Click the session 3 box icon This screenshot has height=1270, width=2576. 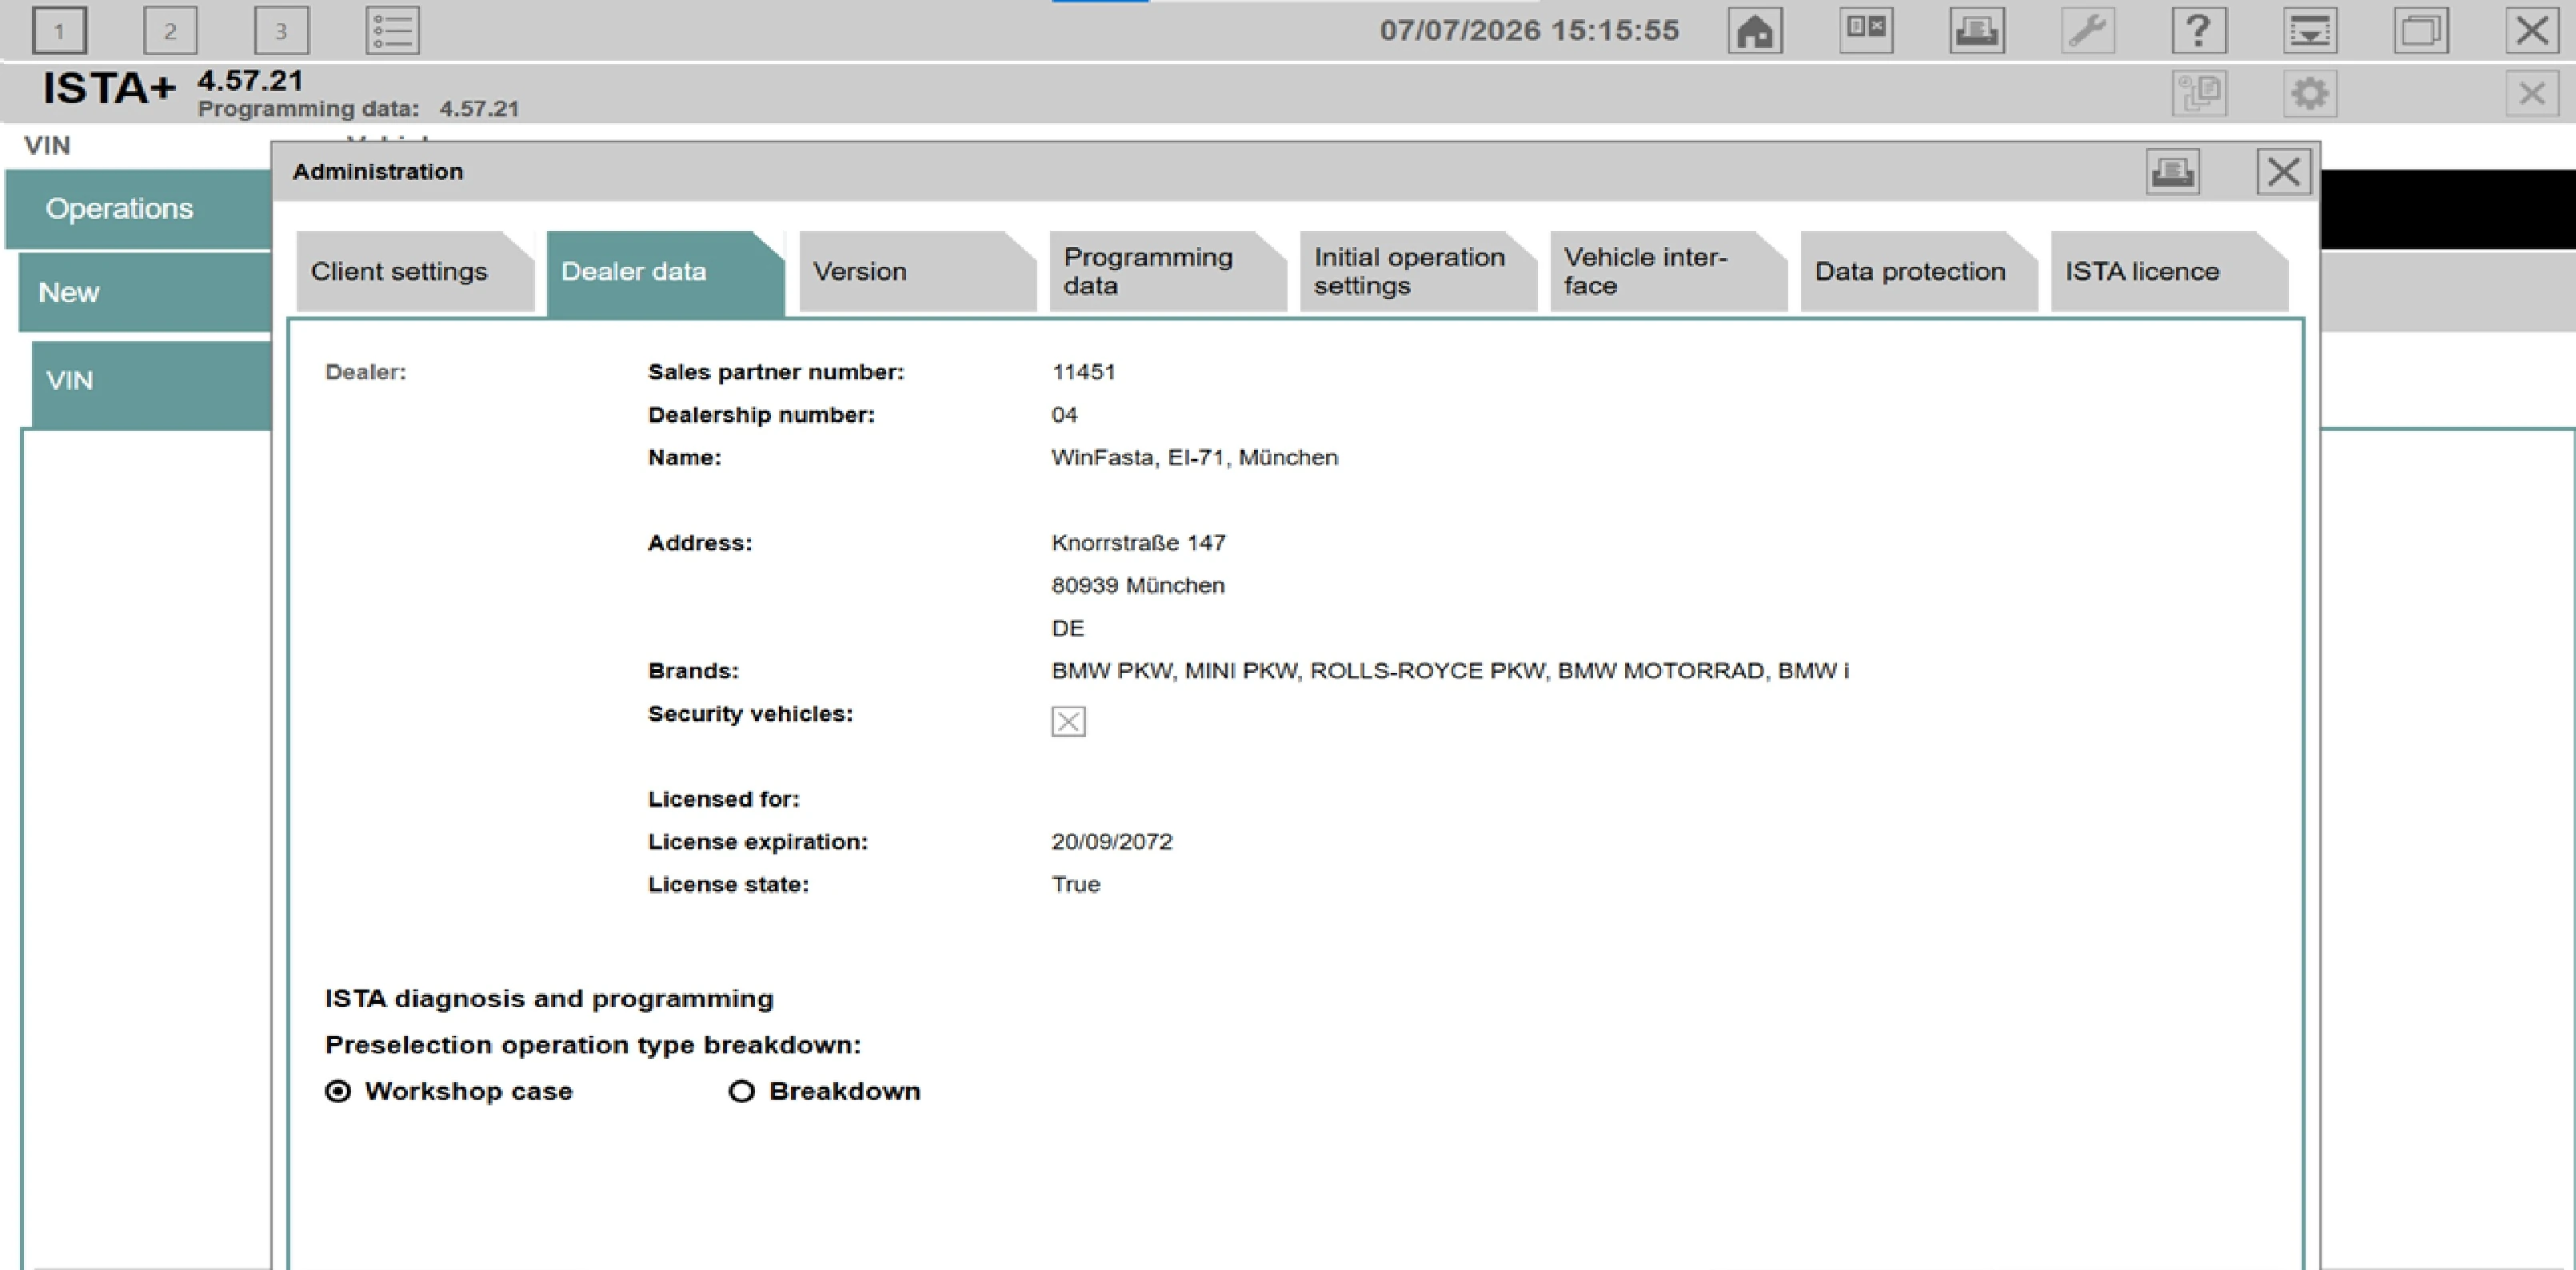click(x=281, y=30)
